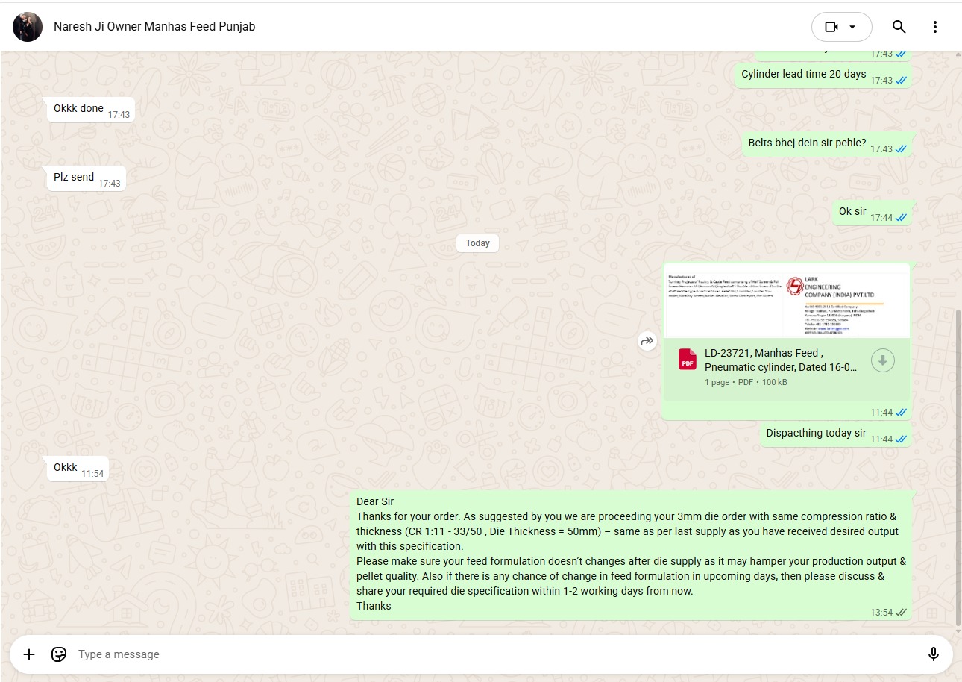Select the 'Cylinder lead time 20 days' message
Viewport: 962px width, 682px height.
803,75
